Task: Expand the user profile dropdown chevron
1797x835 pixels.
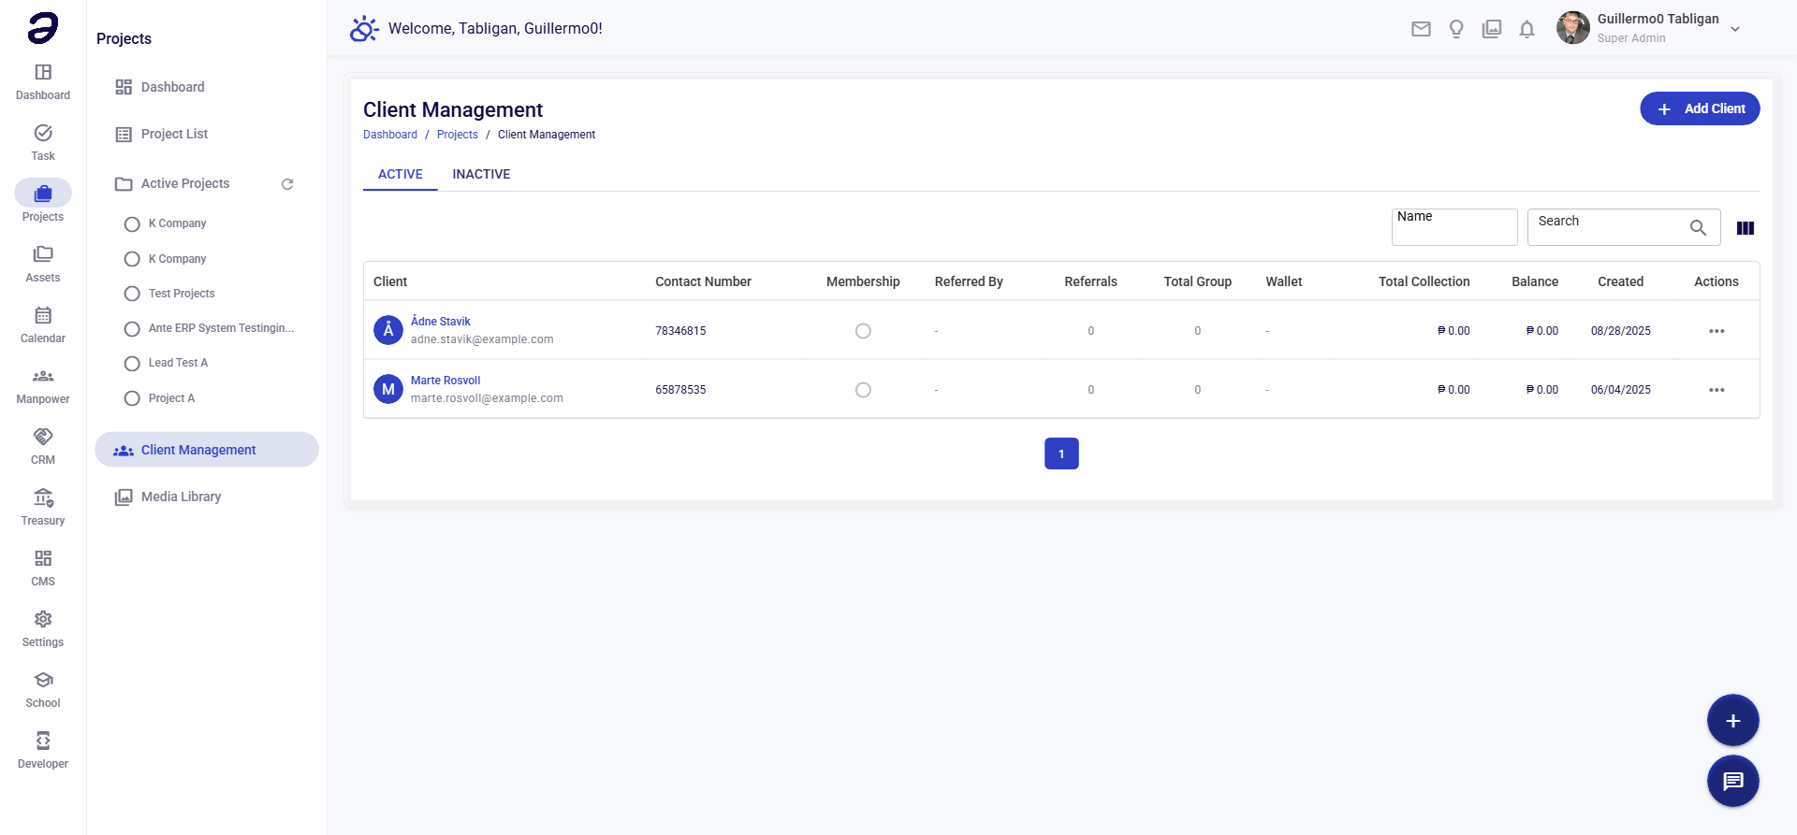Action: (1735, 29)
